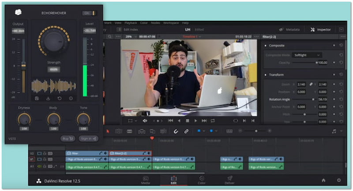This screenshot has height=191, width=353.
Task: Open the music note icon dropdown arrow
Action: tap(341, 131)
